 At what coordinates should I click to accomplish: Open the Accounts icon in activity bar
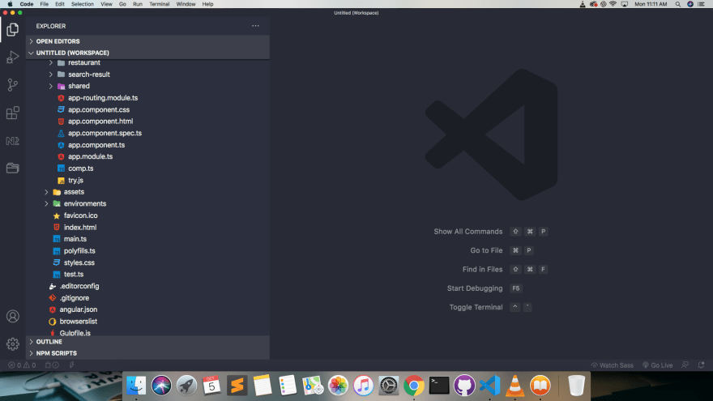[x=13, y=316]
